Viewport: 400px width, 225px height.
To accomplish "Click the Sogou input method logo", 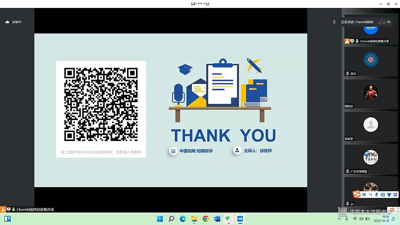I will [356, 194].
